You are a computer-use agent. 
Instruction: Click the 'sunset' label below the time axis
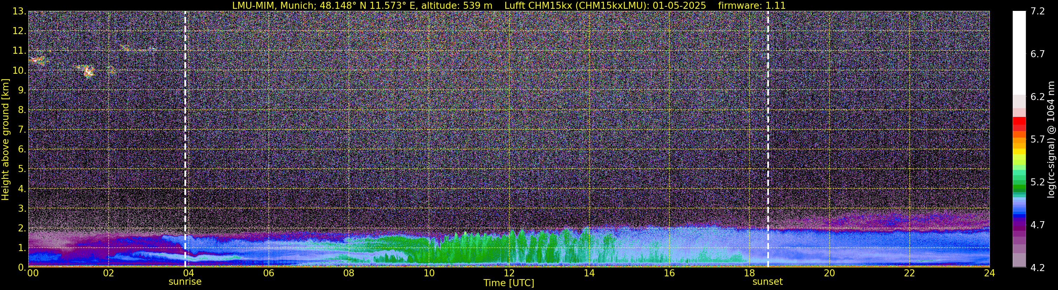point(768,282)
